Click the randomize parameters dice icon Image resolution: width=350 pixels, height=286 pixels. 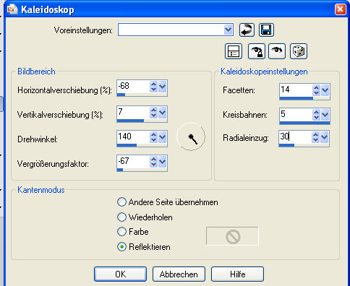point(299,51)
